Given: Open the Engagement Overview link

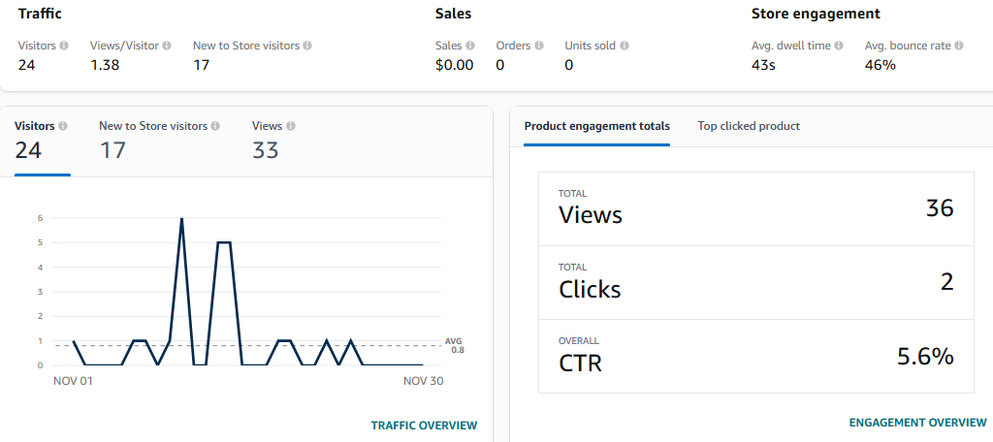Looking at the screenshot, I should [x=917, y=423].
